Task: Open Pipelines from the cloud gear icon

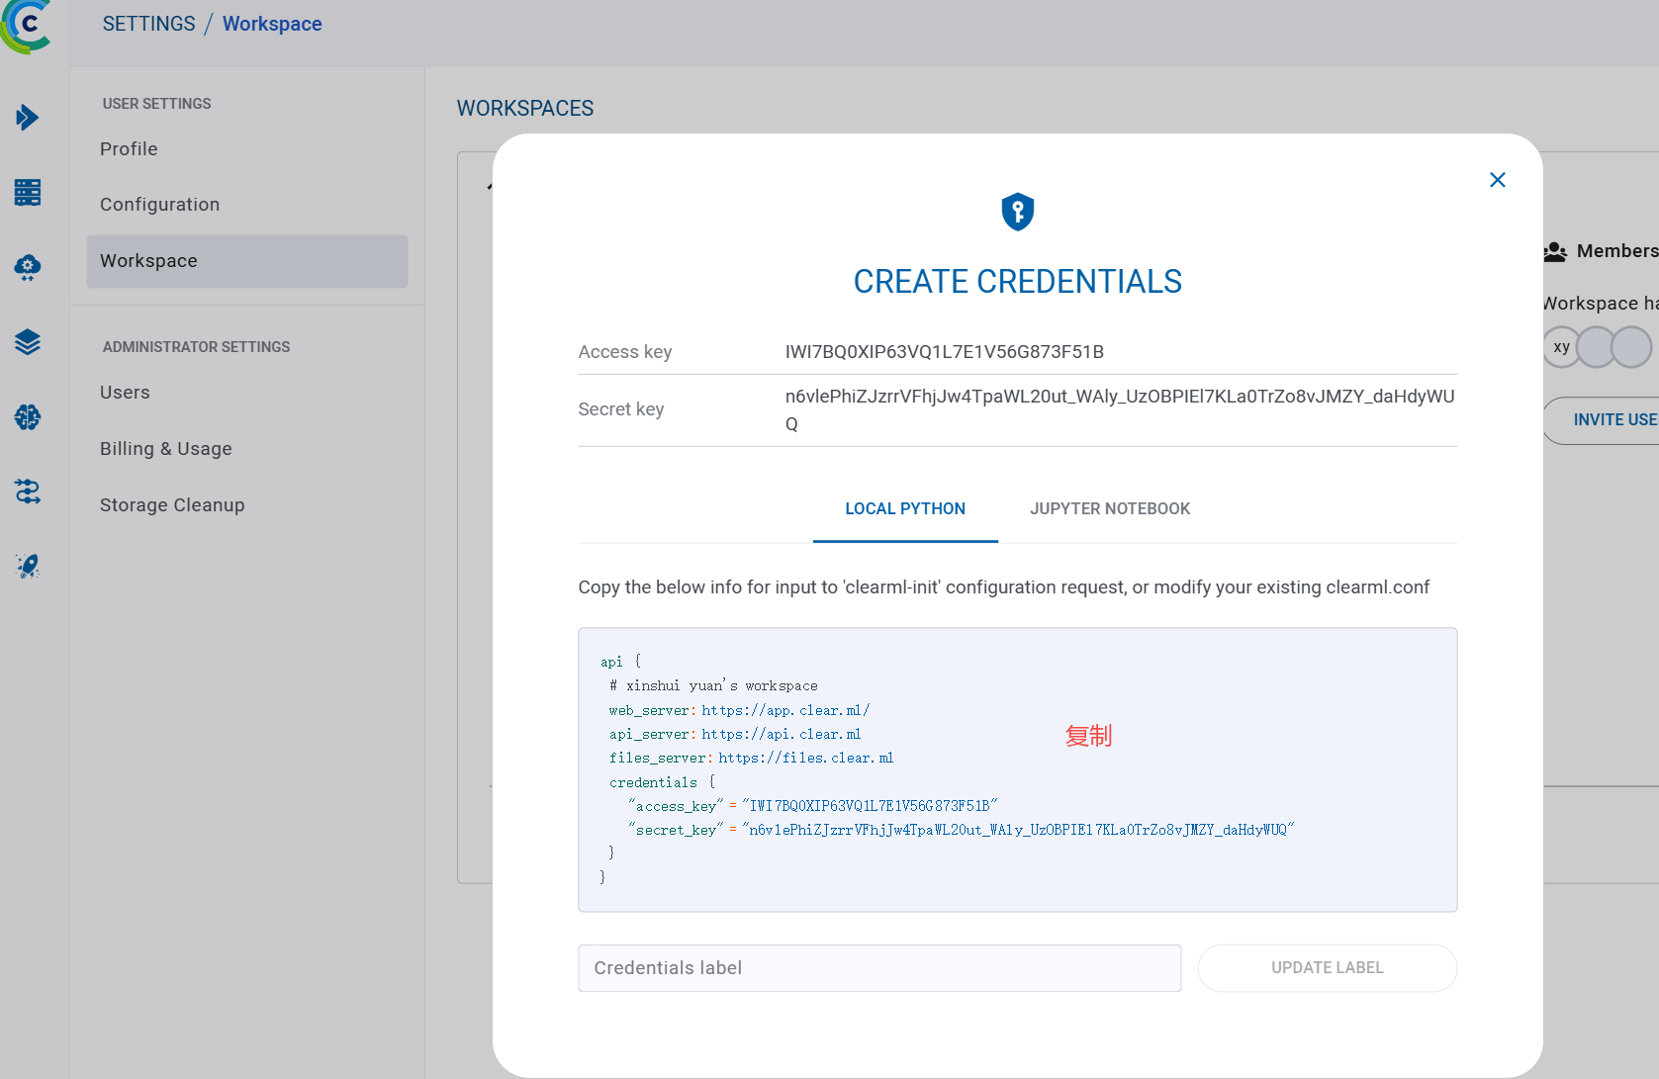Action: coord(28,267)
